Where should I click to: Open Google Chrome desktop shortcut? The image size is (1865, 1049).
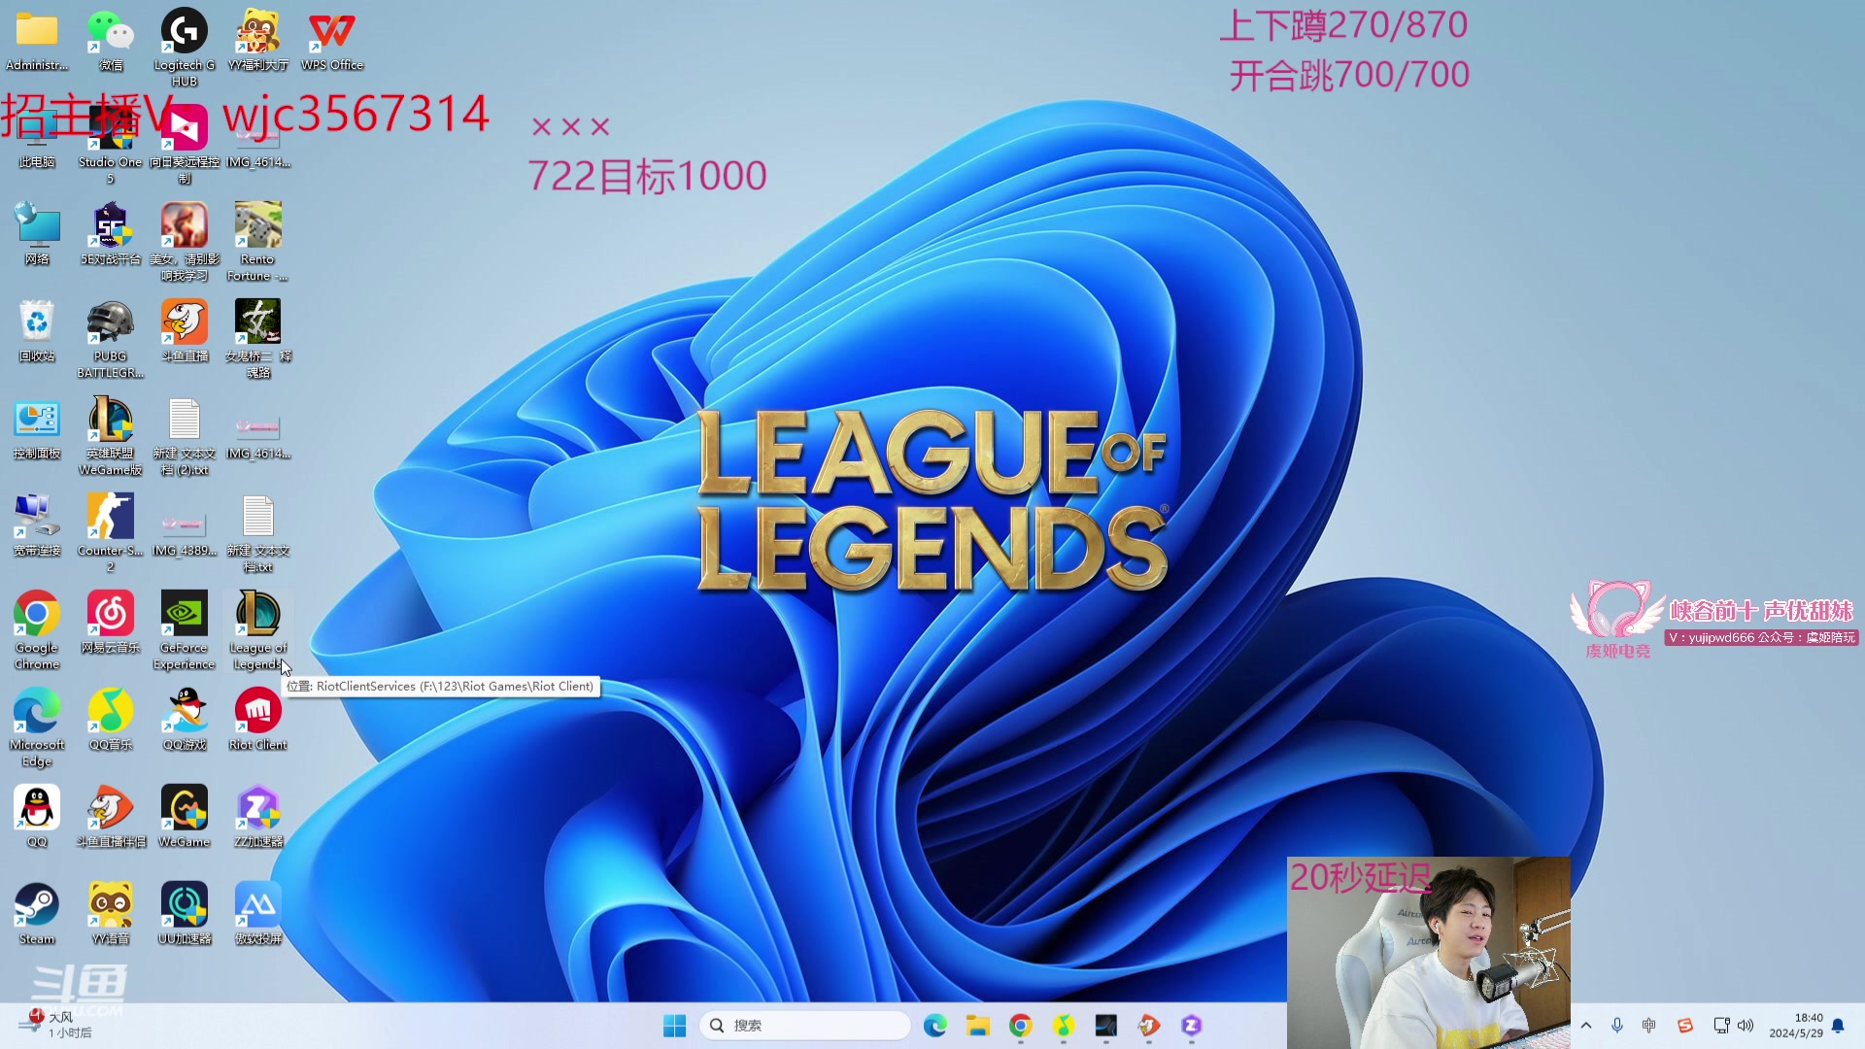(37, 629)
